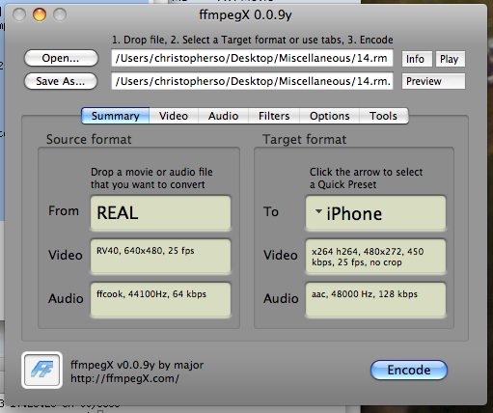Click the Source format heading

click(89, 139)
